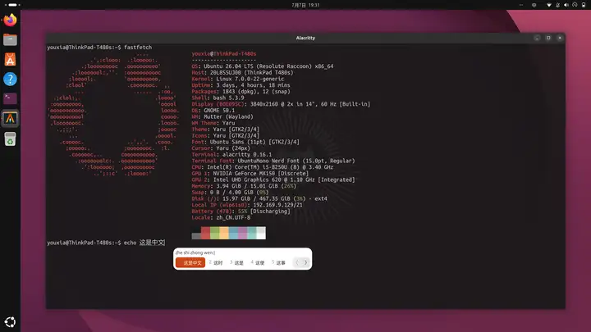591x332 pixels.
Task: Click the 'OS: Ubuntu 26.04 LTS' line
Action: 263,66
